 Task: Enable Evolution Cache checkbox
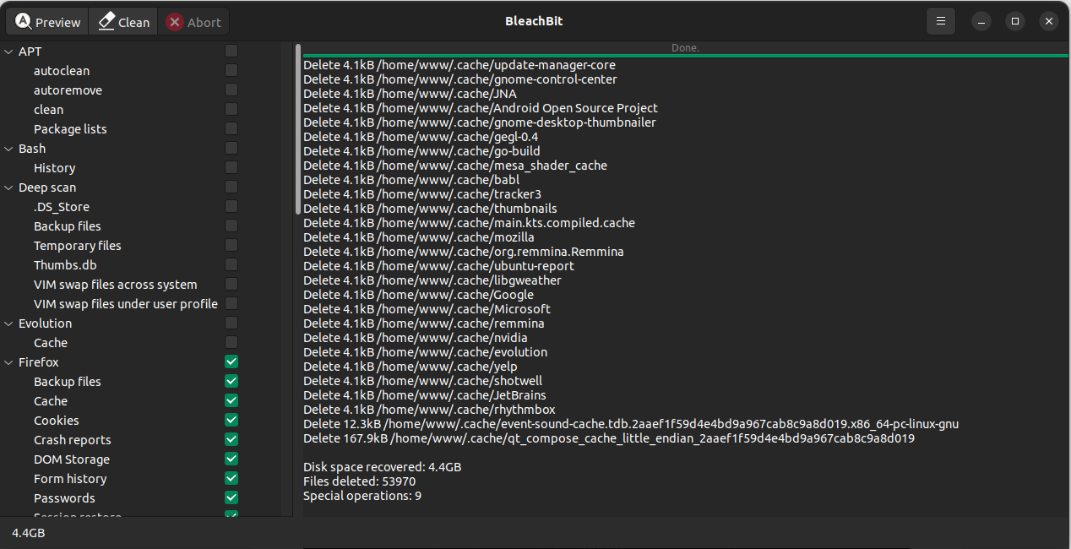click(x=231, y=342)
